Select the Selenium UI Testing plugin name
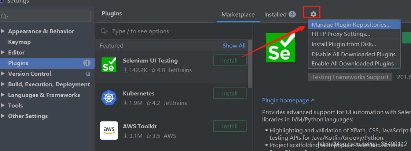 point(150,61)
